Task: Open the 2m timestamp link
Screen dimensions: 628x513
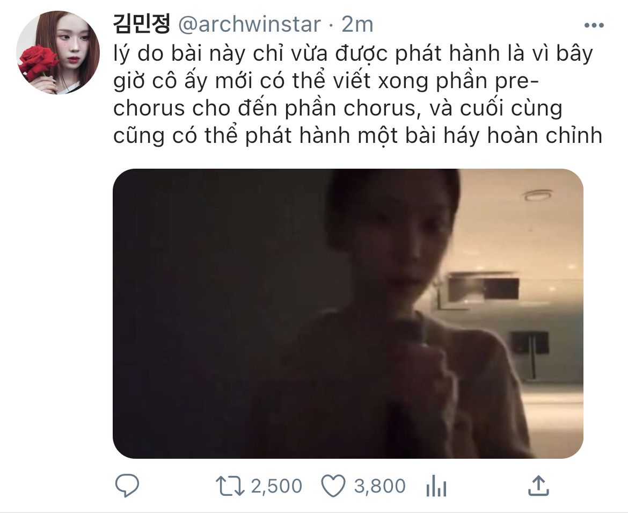Action: point(357,25)
